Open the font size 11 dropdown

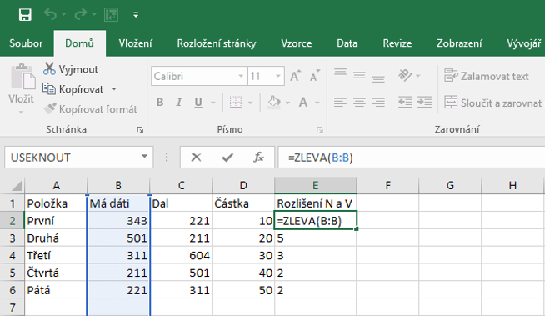point(278,76)
